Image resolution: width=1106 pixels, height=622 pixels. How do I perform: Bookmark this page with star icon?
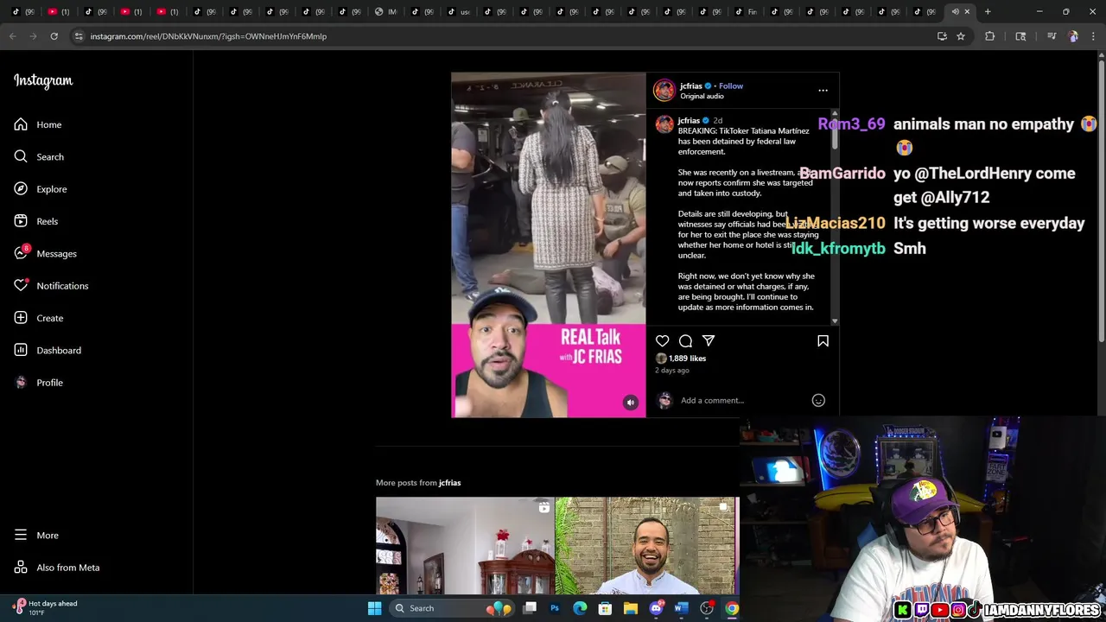click(x=960, y=36)
